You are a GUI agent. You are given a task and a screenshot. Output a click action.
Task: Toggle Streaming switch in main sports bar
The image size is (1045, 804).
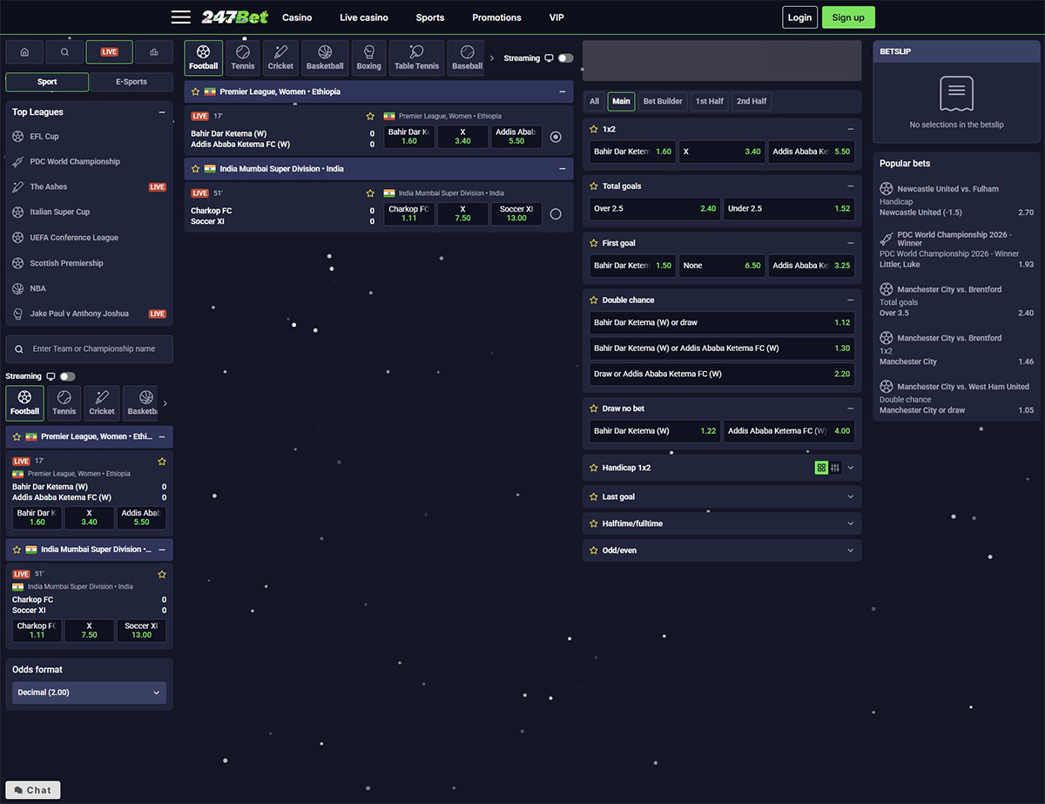[x=565, y=58]
